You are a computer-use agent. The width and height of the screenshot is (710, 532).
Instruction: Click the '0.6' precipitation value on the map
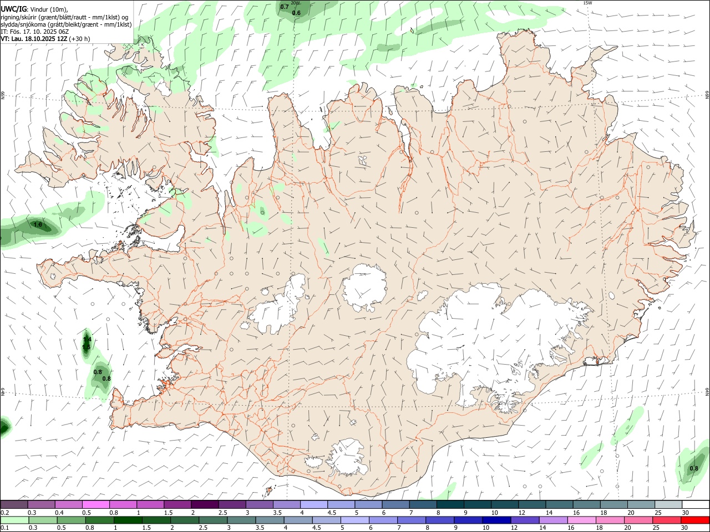[296, 13]
